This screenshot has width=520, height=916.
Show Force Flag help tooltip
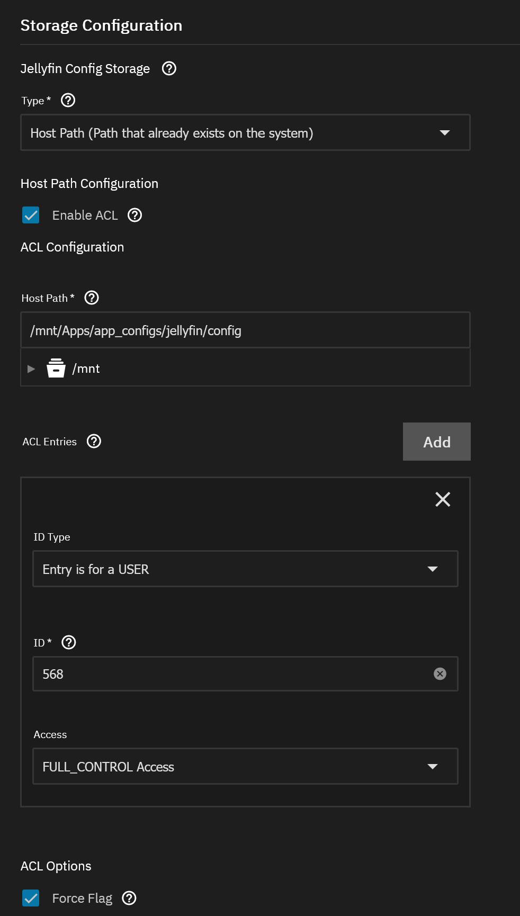[x=129, y=898]
